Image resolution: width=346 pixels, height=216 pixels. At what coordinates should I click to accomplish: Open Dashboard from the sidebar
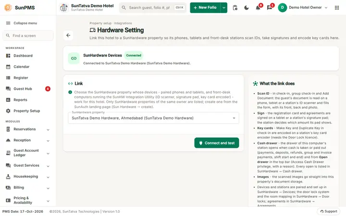28,56
